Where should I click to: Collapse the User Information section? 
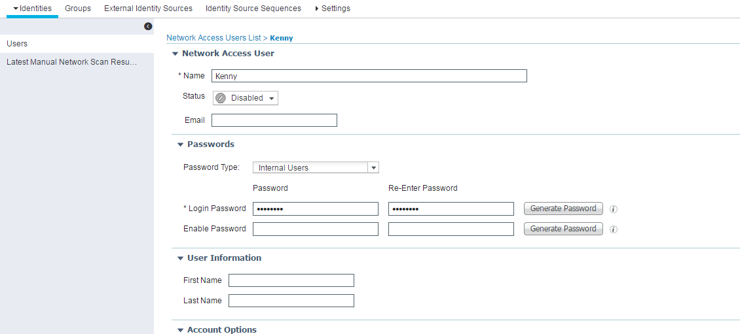pyautogui.click(x=181, y=258)
